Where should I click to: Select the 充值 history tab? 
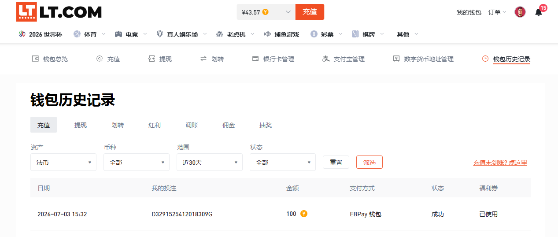44,125
